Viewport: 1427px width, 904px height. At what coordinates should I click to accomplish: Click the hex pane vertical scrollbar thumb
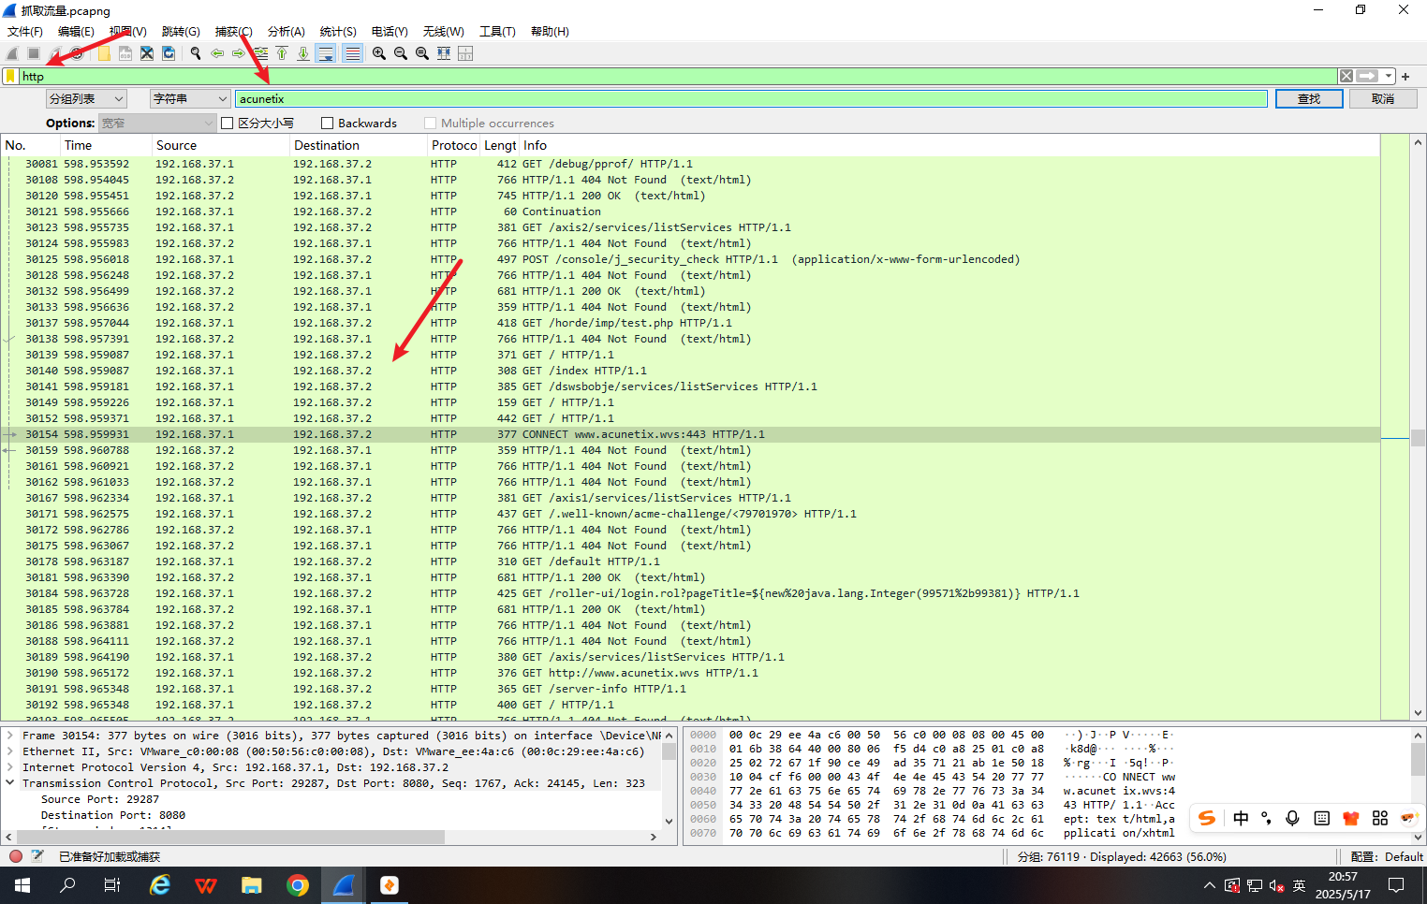coord(1418,759)
